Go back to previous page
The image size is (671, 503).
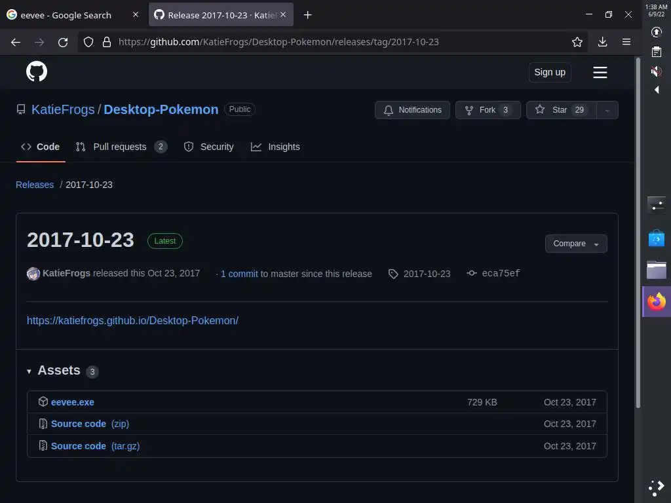coord(16,42)
